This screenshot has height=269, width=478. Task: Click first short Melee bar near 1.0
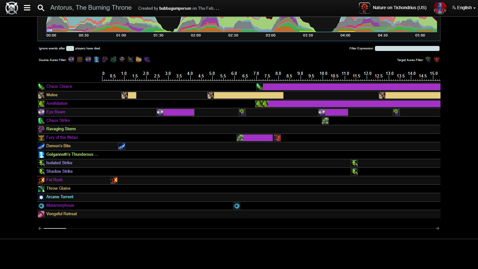(132, 95)
